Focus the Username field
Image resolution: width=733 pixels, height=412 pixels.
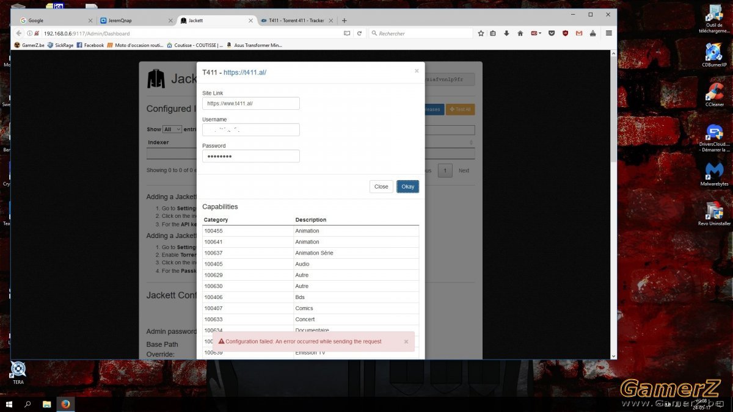click(251, 130)
